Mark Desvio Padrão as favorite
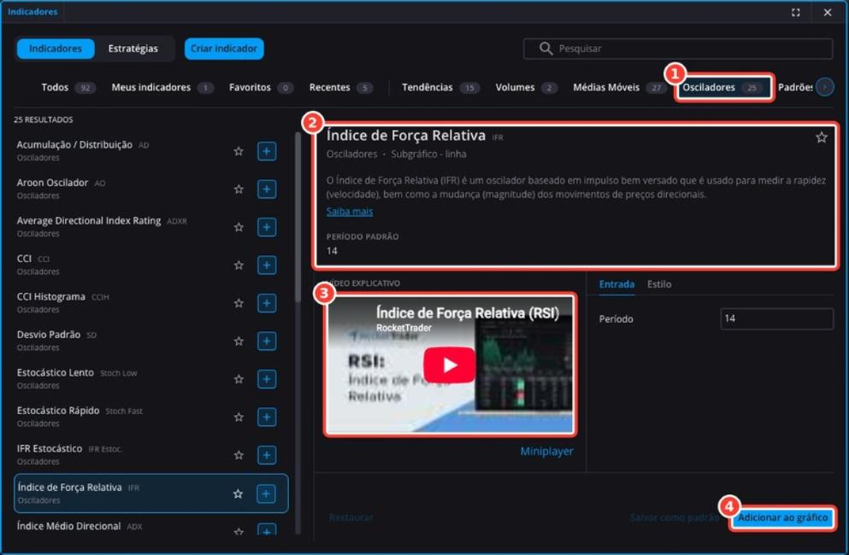The image size is (849, 555). tap(239, 341)
